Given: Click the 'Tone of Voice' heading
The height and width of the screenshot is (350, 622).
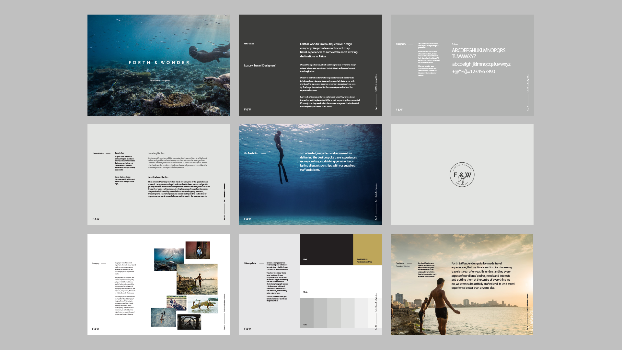Looking at the screenshot, I should (98, 154).
